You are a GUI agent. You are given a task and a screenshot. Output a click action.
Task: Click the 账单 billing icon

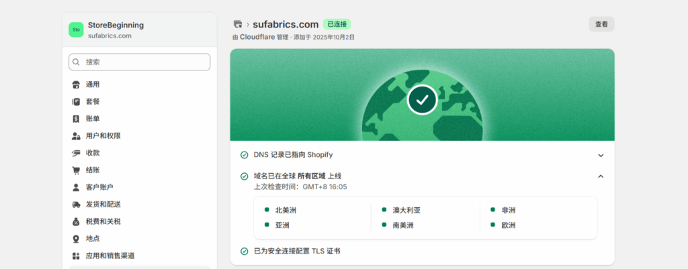tap(76, 119)
